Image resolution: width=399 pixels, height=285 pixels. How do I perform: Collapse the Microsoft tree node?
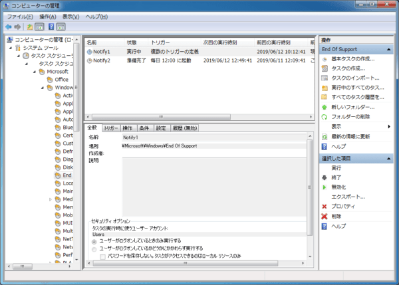(x=35, y=72)
